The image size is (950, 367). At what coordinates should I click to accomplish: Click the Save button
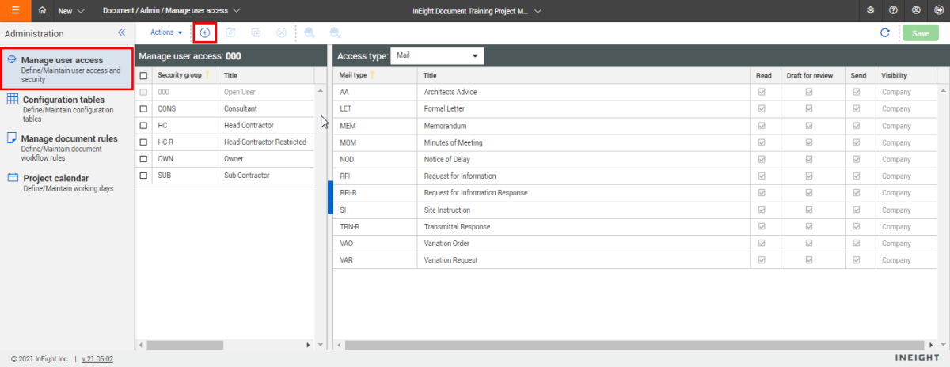tap(921, 33)
